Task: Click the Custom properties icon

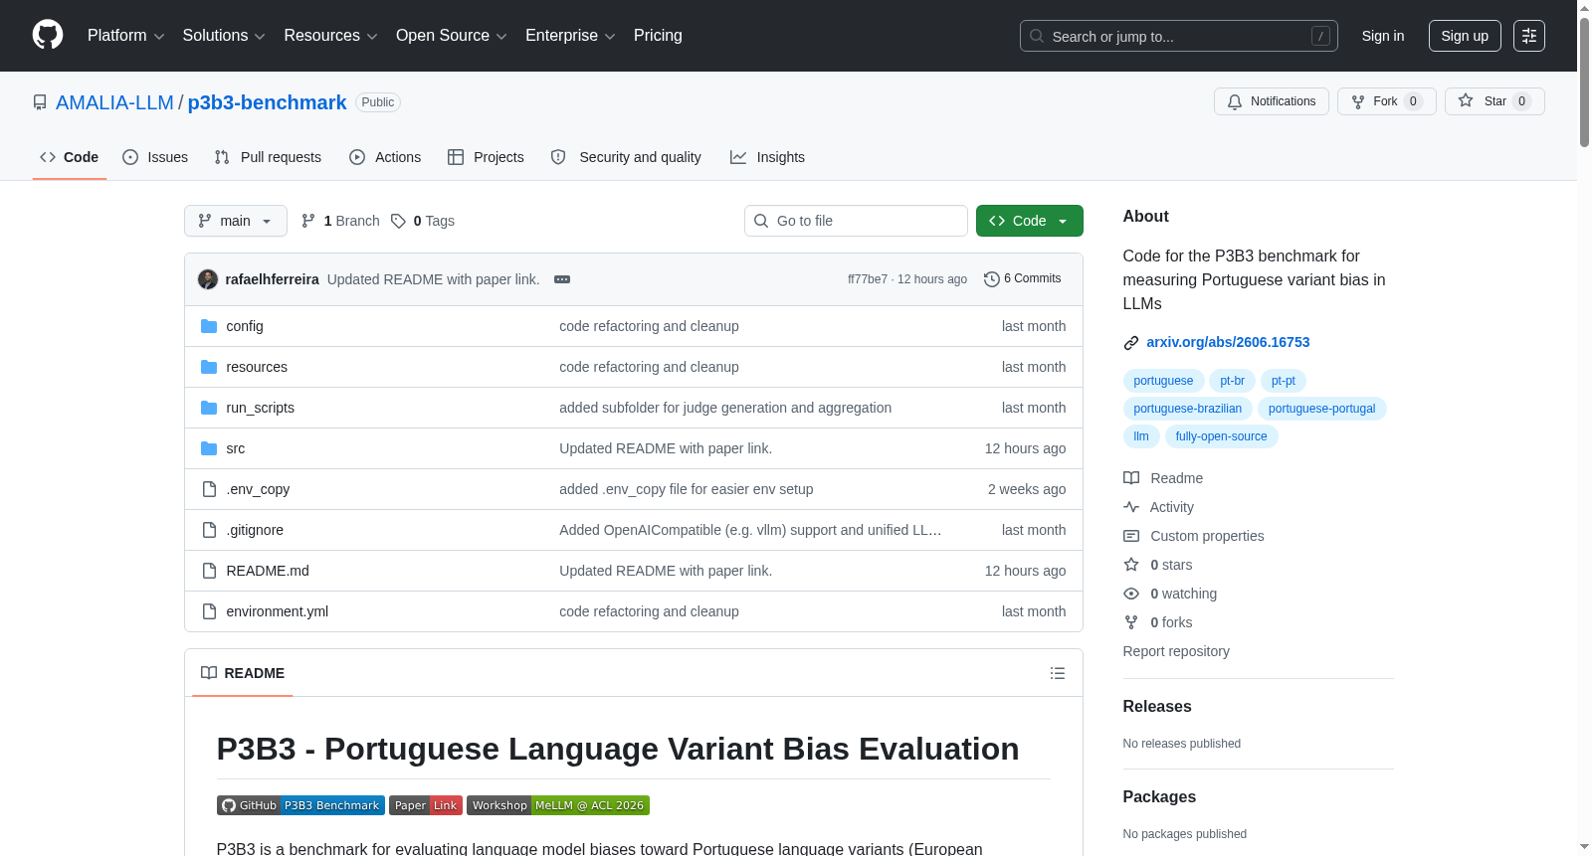Action: click(1131, 536)
